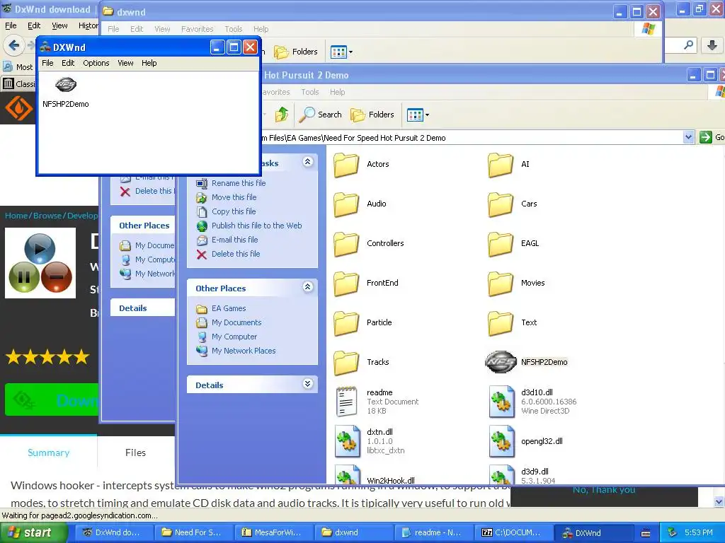This screenshot has width=725, height=543.
Task: Click the Up folder arrow icon
Action: pyautogui.click(x=282, y=115)
